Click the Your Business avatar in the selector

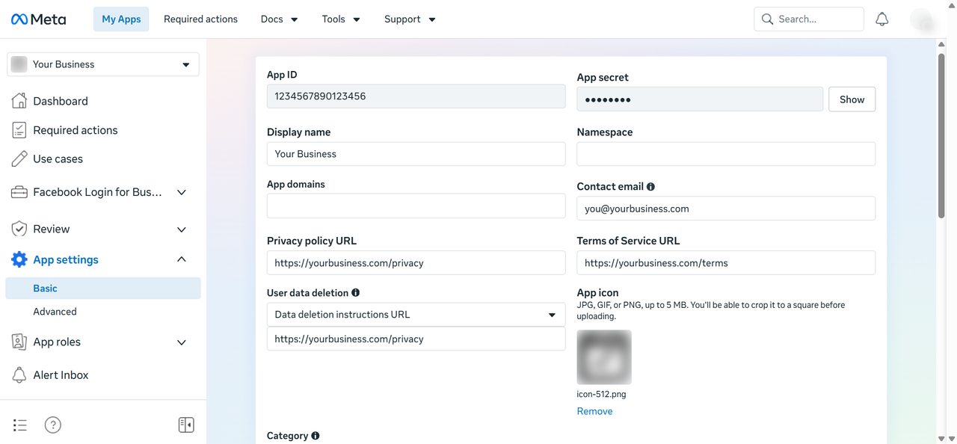pyautogui.click(x=19, y=64)
